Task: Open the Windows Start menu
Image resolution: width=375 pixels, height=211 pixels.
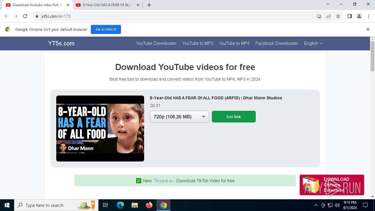Action: pyautogui.click(x=7, y=205)
